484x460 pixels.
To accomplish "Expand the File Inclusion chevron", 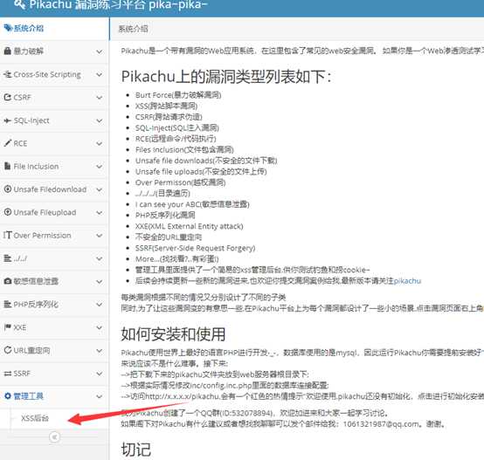I will [x=99, y=167].
